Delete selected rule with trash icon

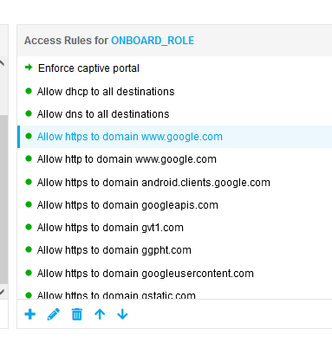pos(77,314)
